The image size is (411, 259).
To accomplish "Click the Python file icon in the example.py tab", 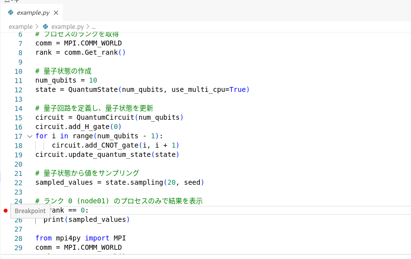I will pyautogui.click(x=11, y=12).
